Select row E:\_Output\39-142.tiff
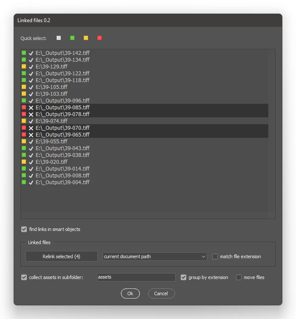Screen dimensions: 296x319 [145, 53]
